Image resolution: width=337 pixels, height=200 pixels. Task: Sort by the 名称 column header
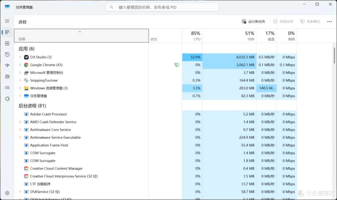(81, 35)
